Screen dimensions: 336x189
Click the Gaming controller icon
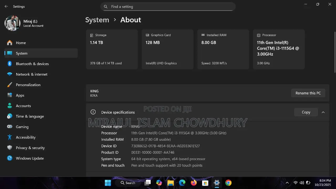(9, 127)
